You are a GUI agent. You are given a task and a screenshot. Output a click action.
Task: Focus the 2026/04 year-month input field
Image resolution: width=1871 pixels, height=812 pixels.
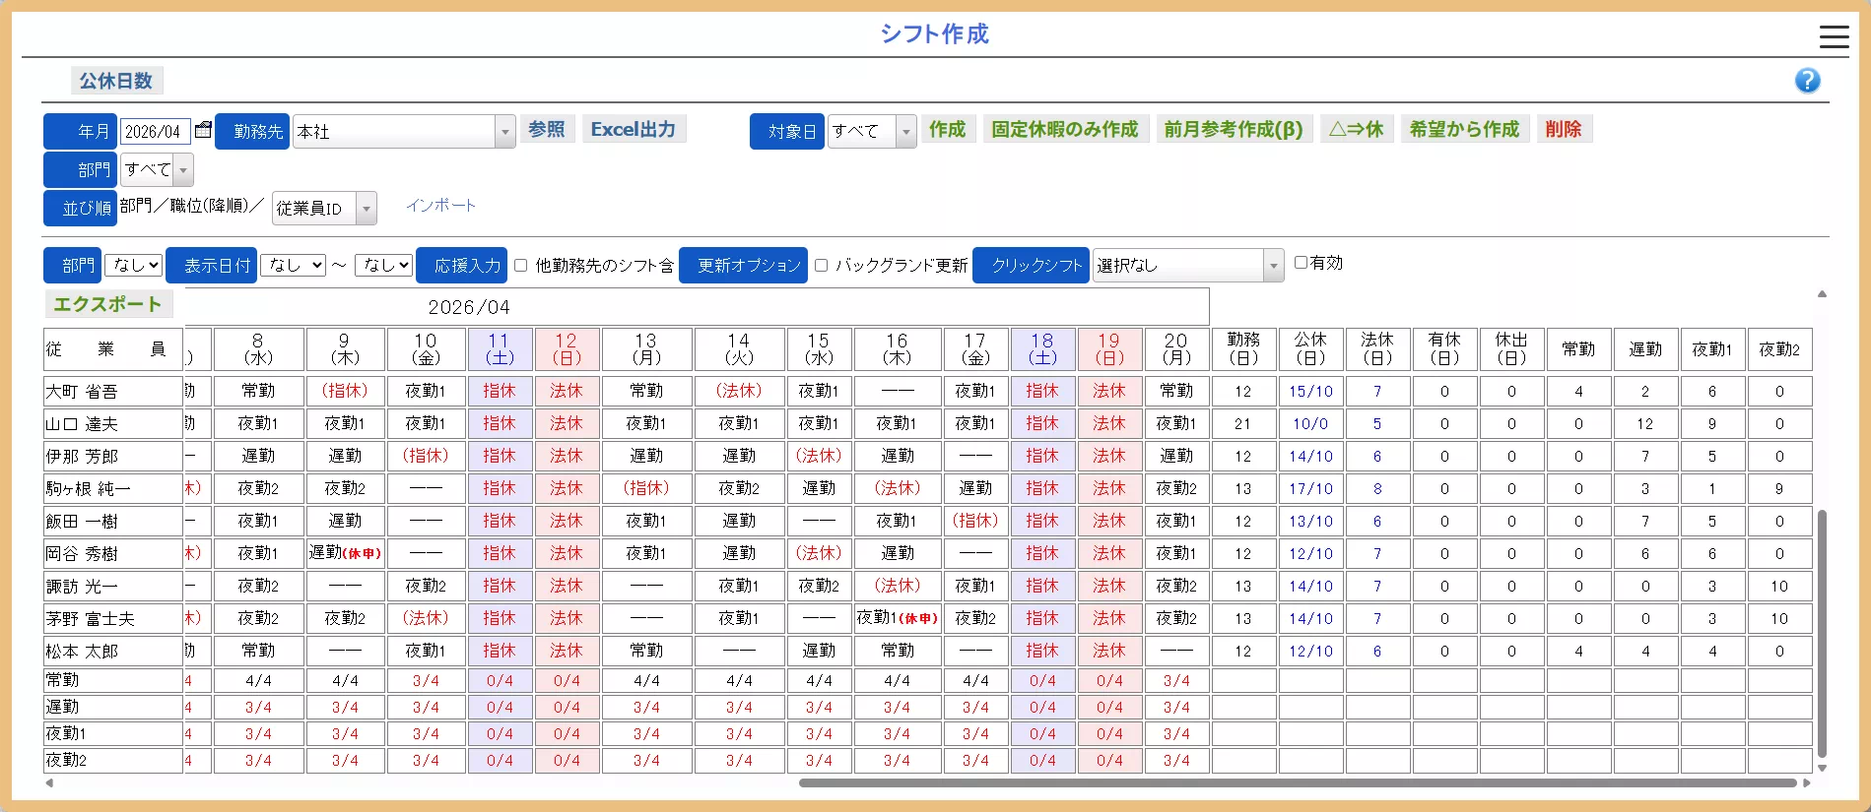(x=156, y=131)
